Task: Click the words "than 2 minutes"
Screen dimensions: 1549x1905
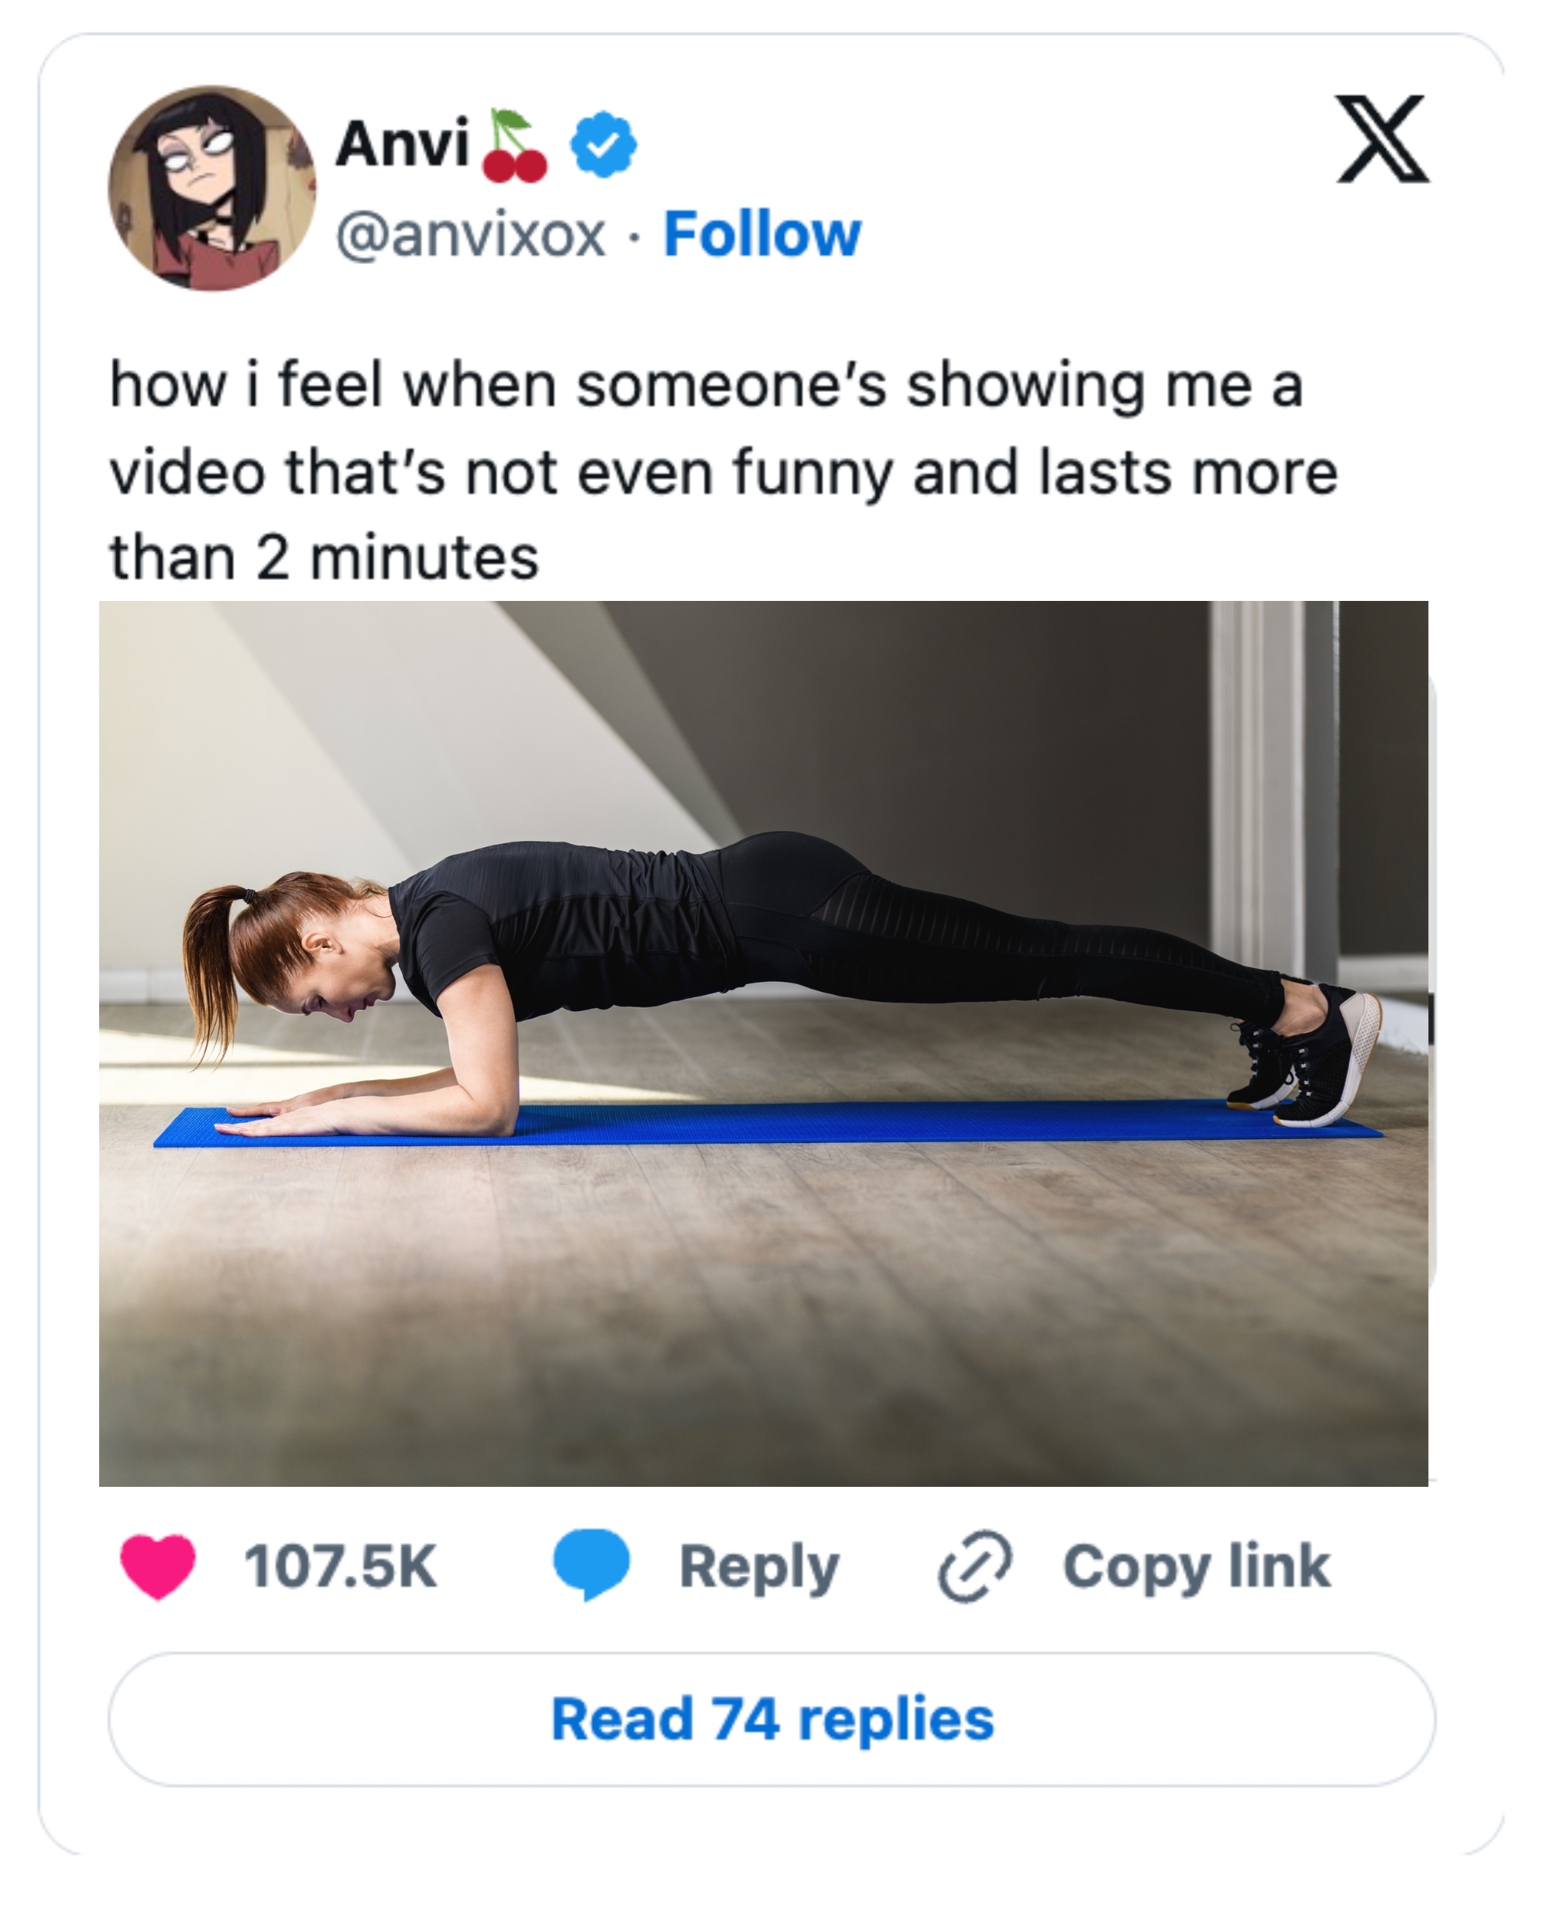Action: 324,558
